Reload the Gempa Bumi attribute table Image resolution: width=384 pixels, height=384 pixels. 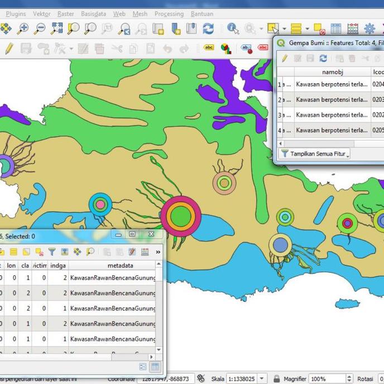point(323,58)
